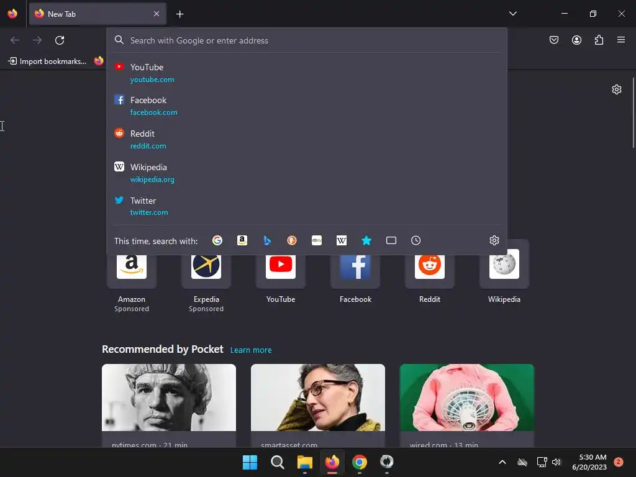Screen dimensions: 636x477
Task: Focus the Search with Google address field
Action: [x=307, y=40]
